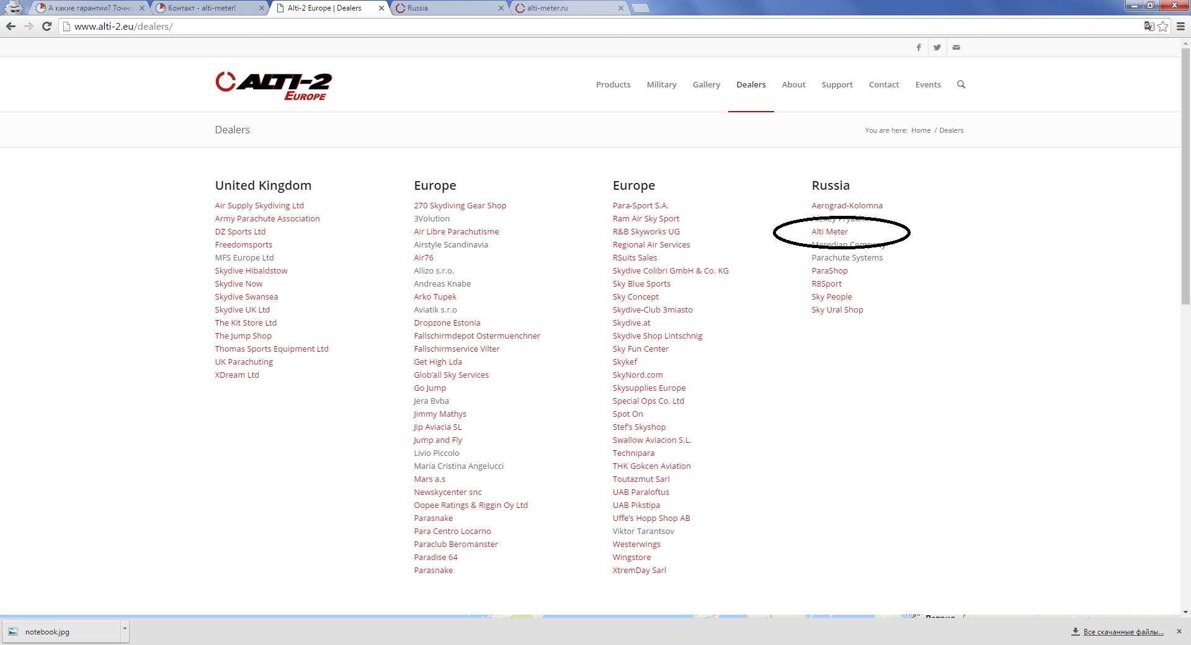Viewport: 1191px width, 645px height.
Task: Click the Dealers navigation item
Action: click(751, 84)
